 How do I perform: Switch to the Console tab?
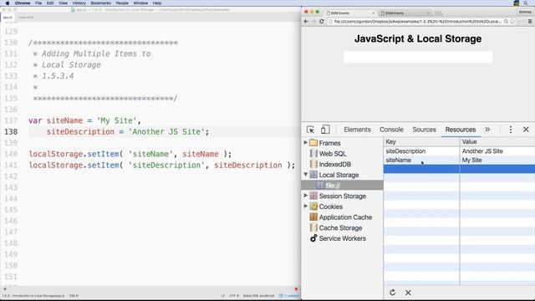[x=391, y=130]
